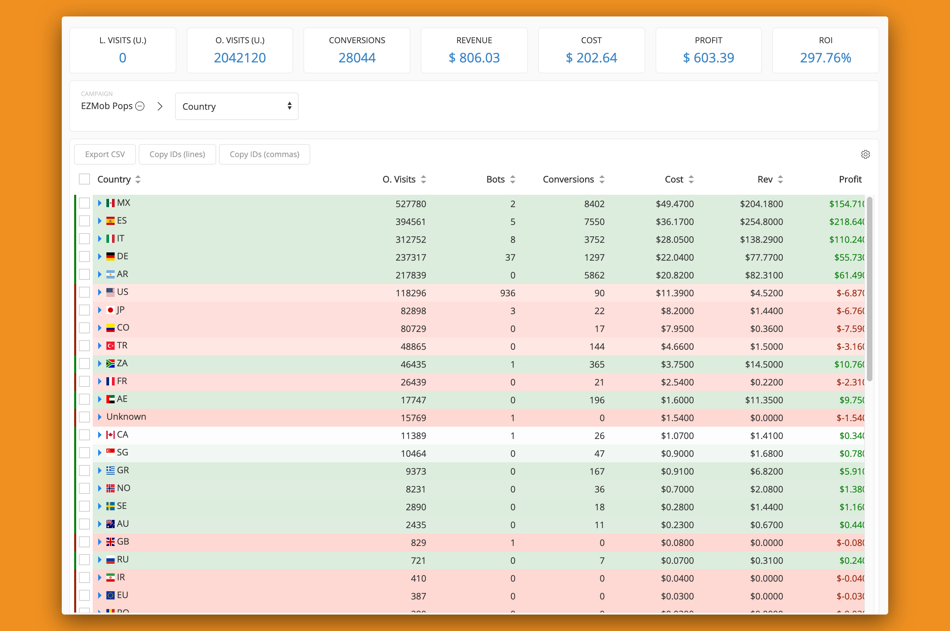Toggle checkbox for MX row
950x631 pixels.
pyautogui.click(x=84, y=203)
